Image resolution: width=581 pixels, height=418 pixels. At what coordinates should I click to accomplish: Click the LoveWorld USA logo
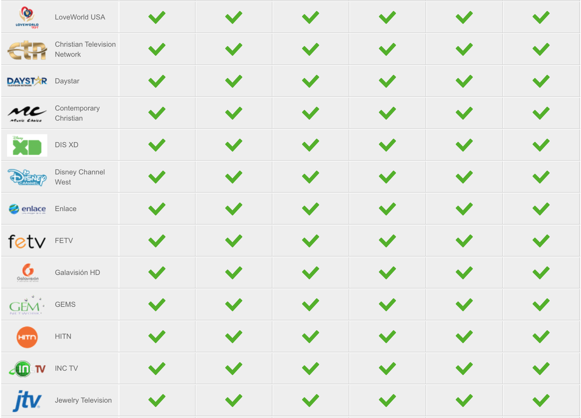[x=27, y=17]
